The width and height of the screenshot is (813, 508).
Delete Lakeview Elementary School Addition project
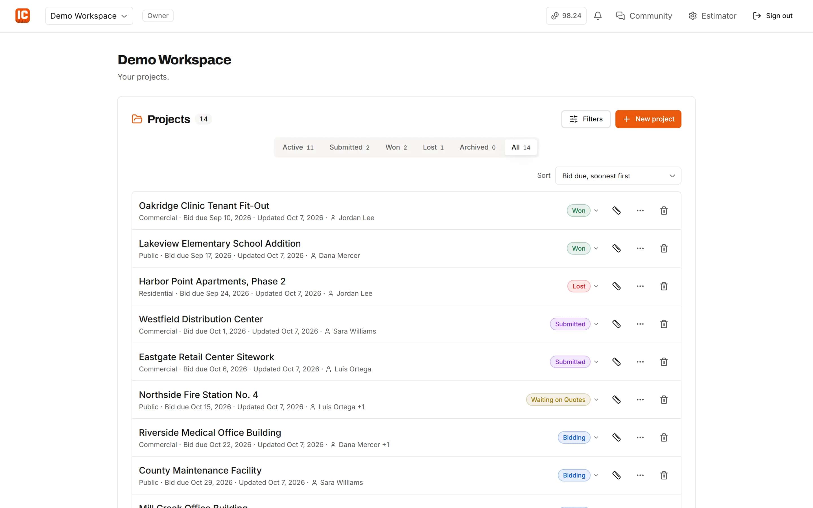point(663,248)
